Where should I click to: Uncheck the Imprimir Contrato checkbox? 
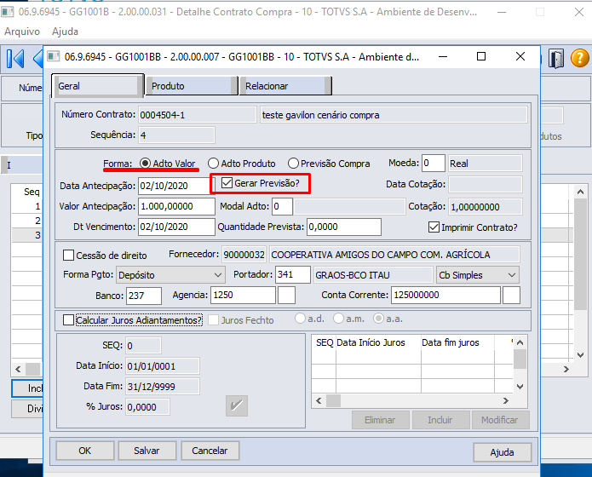coord(434,227)
